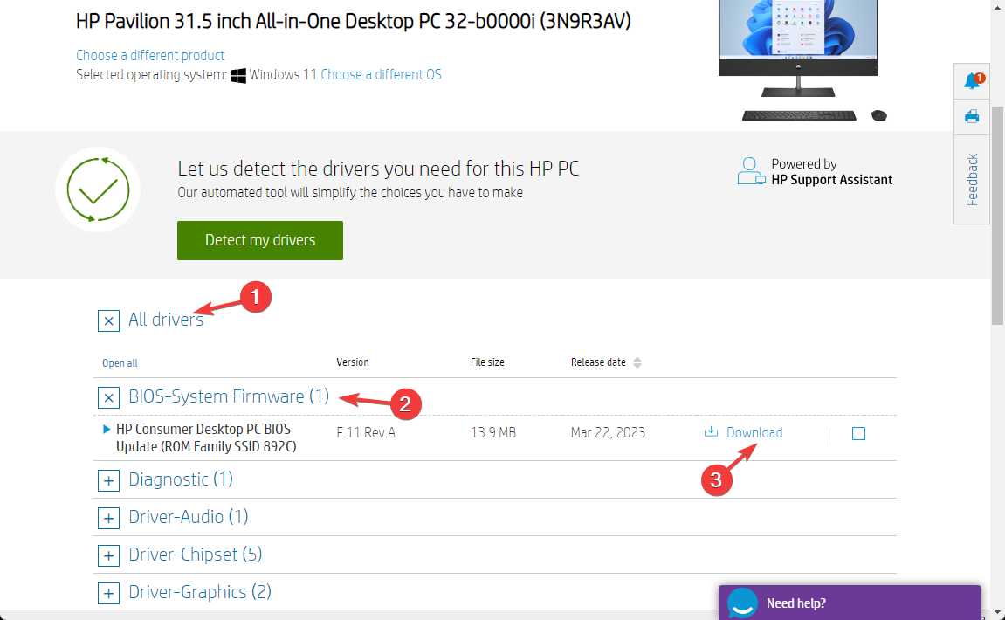Download the BIOS update F.11 Rev.A
Image resolution: width=1005 pixels, height=620 pixels.
click(754, 433)
